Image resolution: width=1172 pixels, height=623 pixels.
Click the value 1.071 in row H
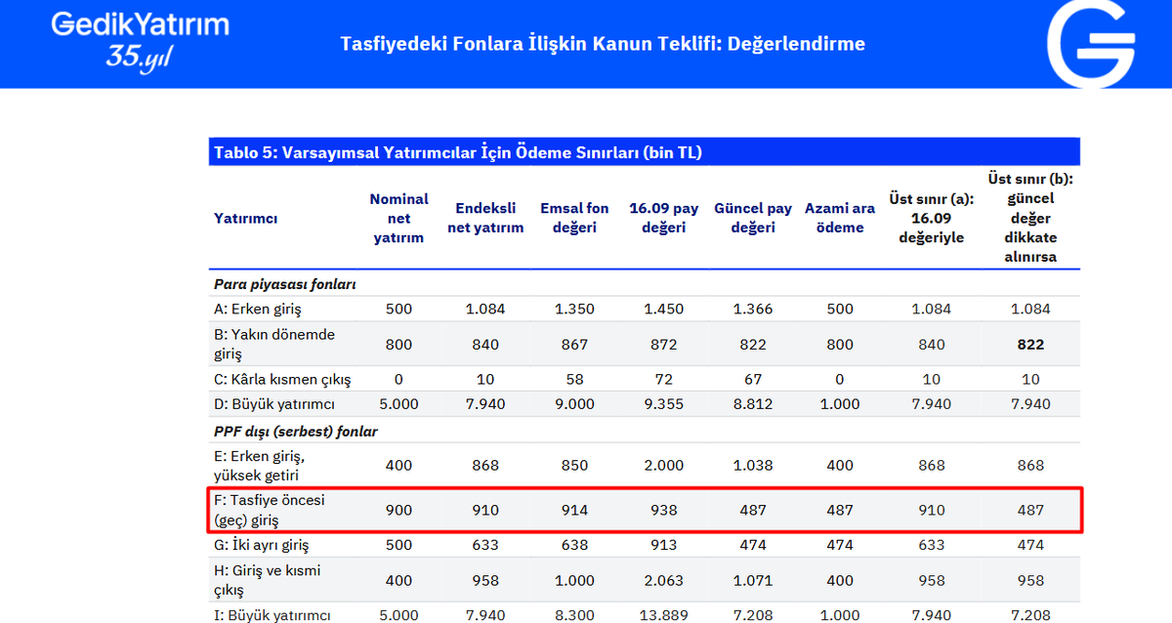753,580
